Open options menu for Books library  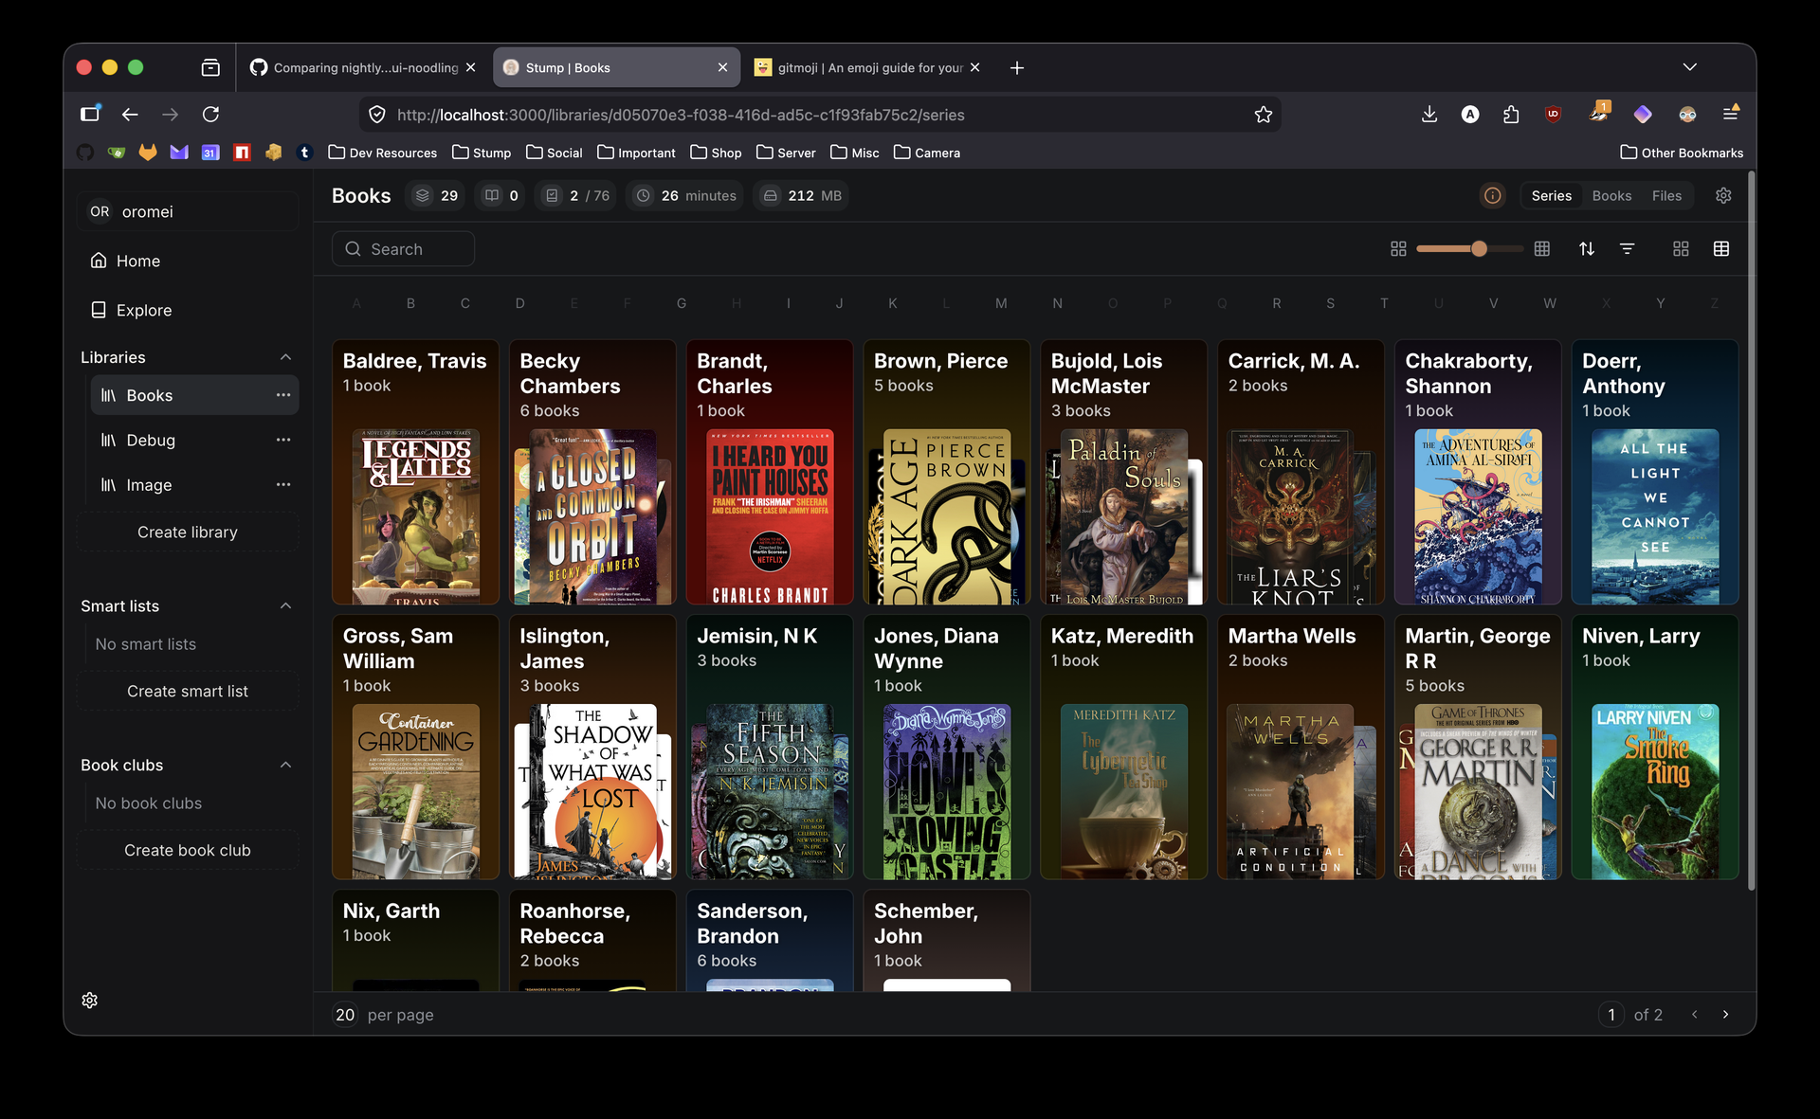click(283, 395)
